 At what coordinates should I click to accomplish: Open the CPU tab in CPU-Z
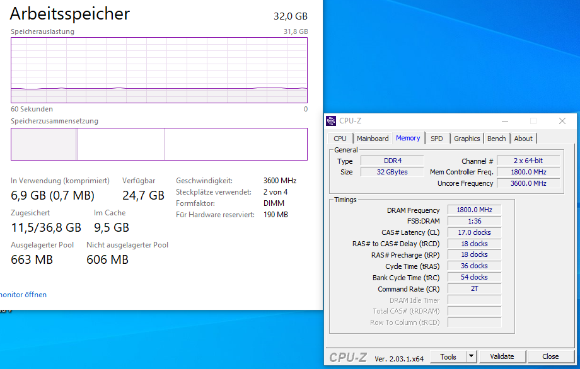340,139
